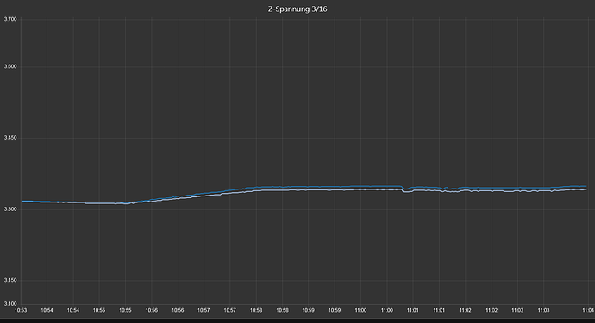Click the small blue bump right of the 11:01 labels
Image resolution: width=595 pixels, height=323 pixels.
(446, 188)
